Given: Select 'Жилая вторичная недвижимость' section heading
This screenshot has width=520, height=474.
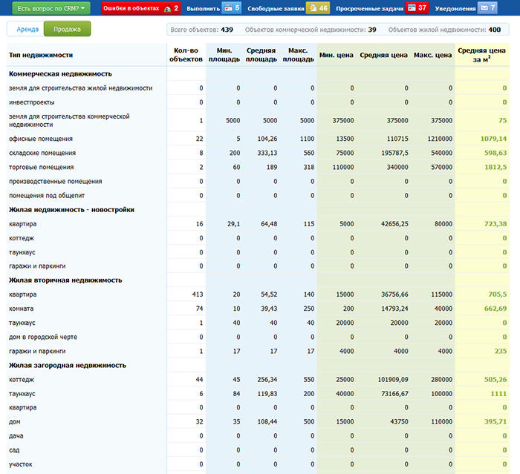Looking at the screenshot, I should point(65,280).
